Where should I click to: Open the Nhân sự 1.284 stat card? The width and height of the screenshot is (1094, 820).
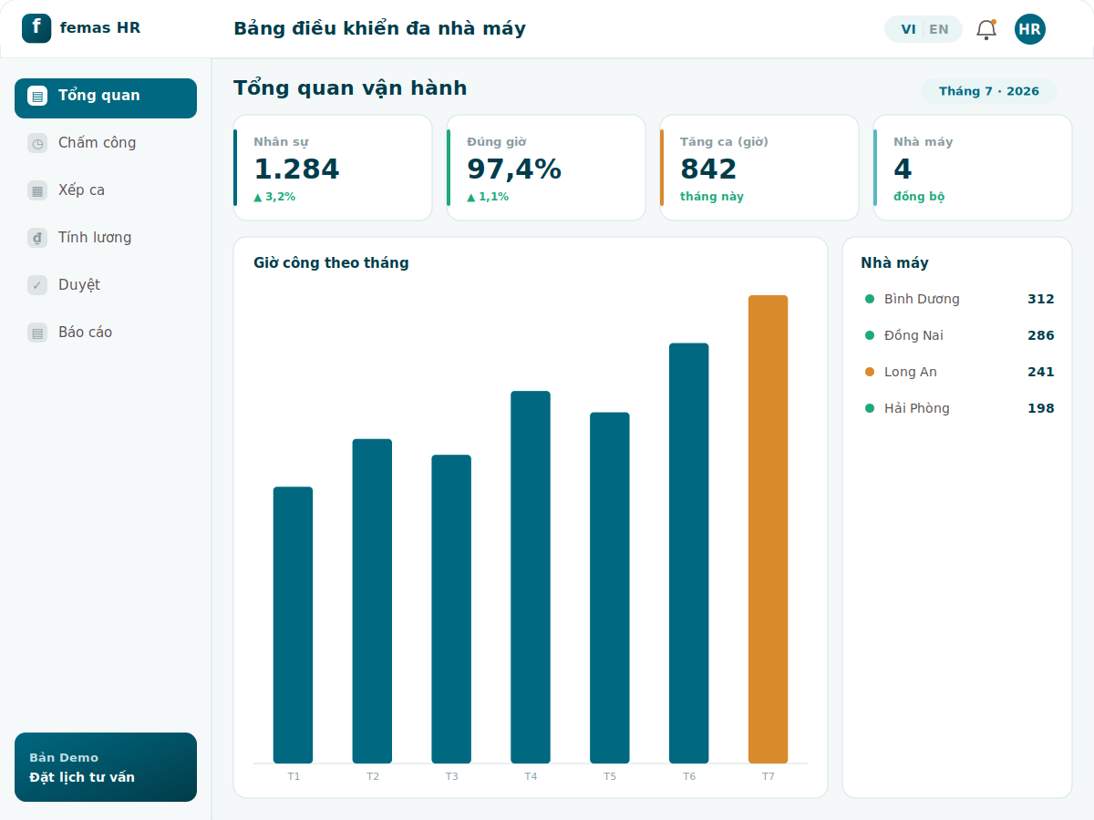(333, 168)
